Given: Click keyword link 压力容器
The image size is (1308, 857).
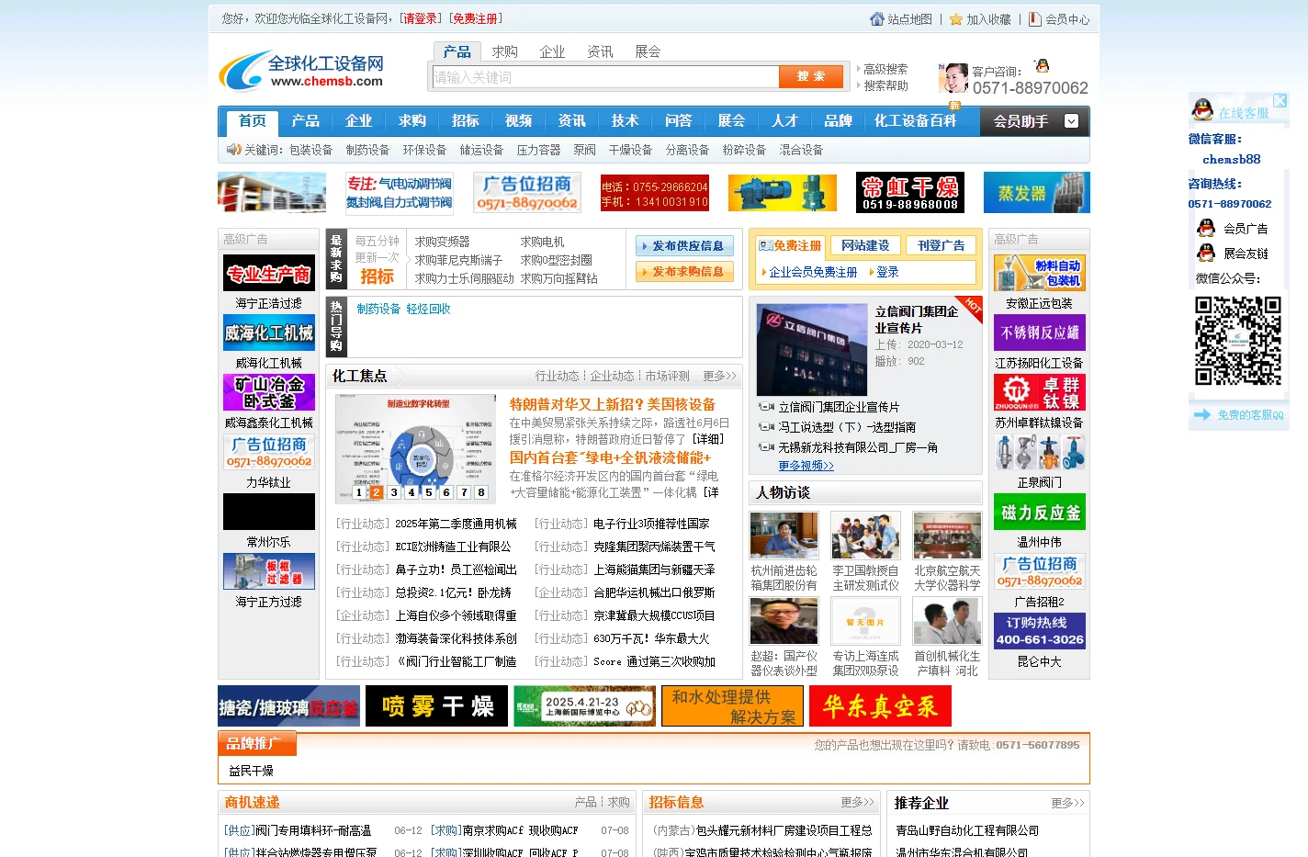Looking at the screenshot, I should pos(538,150).
